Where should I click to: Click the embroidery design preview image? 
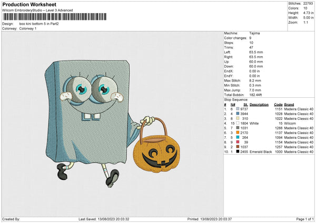113,124
